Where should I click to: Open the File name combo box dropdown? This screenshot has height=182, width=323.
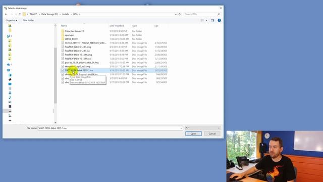181,128
